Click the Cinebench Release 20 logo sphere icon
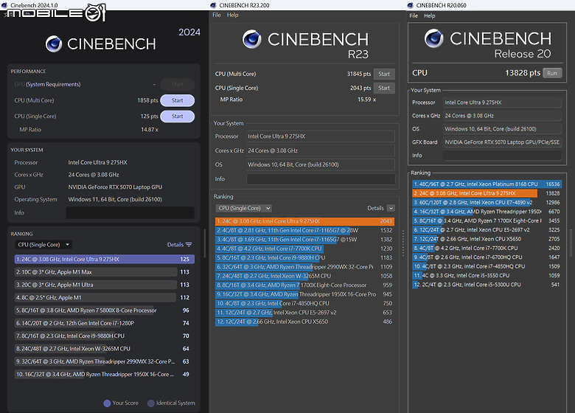The height and width of the screenshot is (413, 575). 433,38
